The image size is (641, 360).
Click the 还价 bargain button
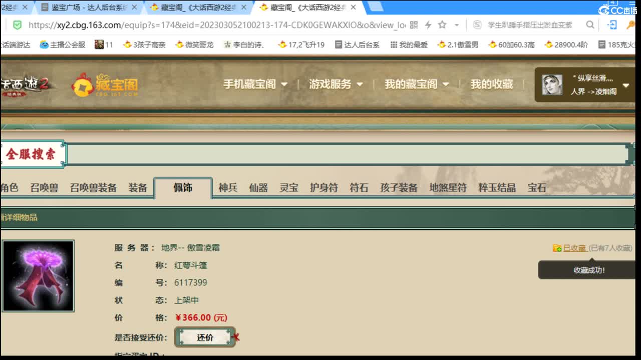click(x=205, y=337)
